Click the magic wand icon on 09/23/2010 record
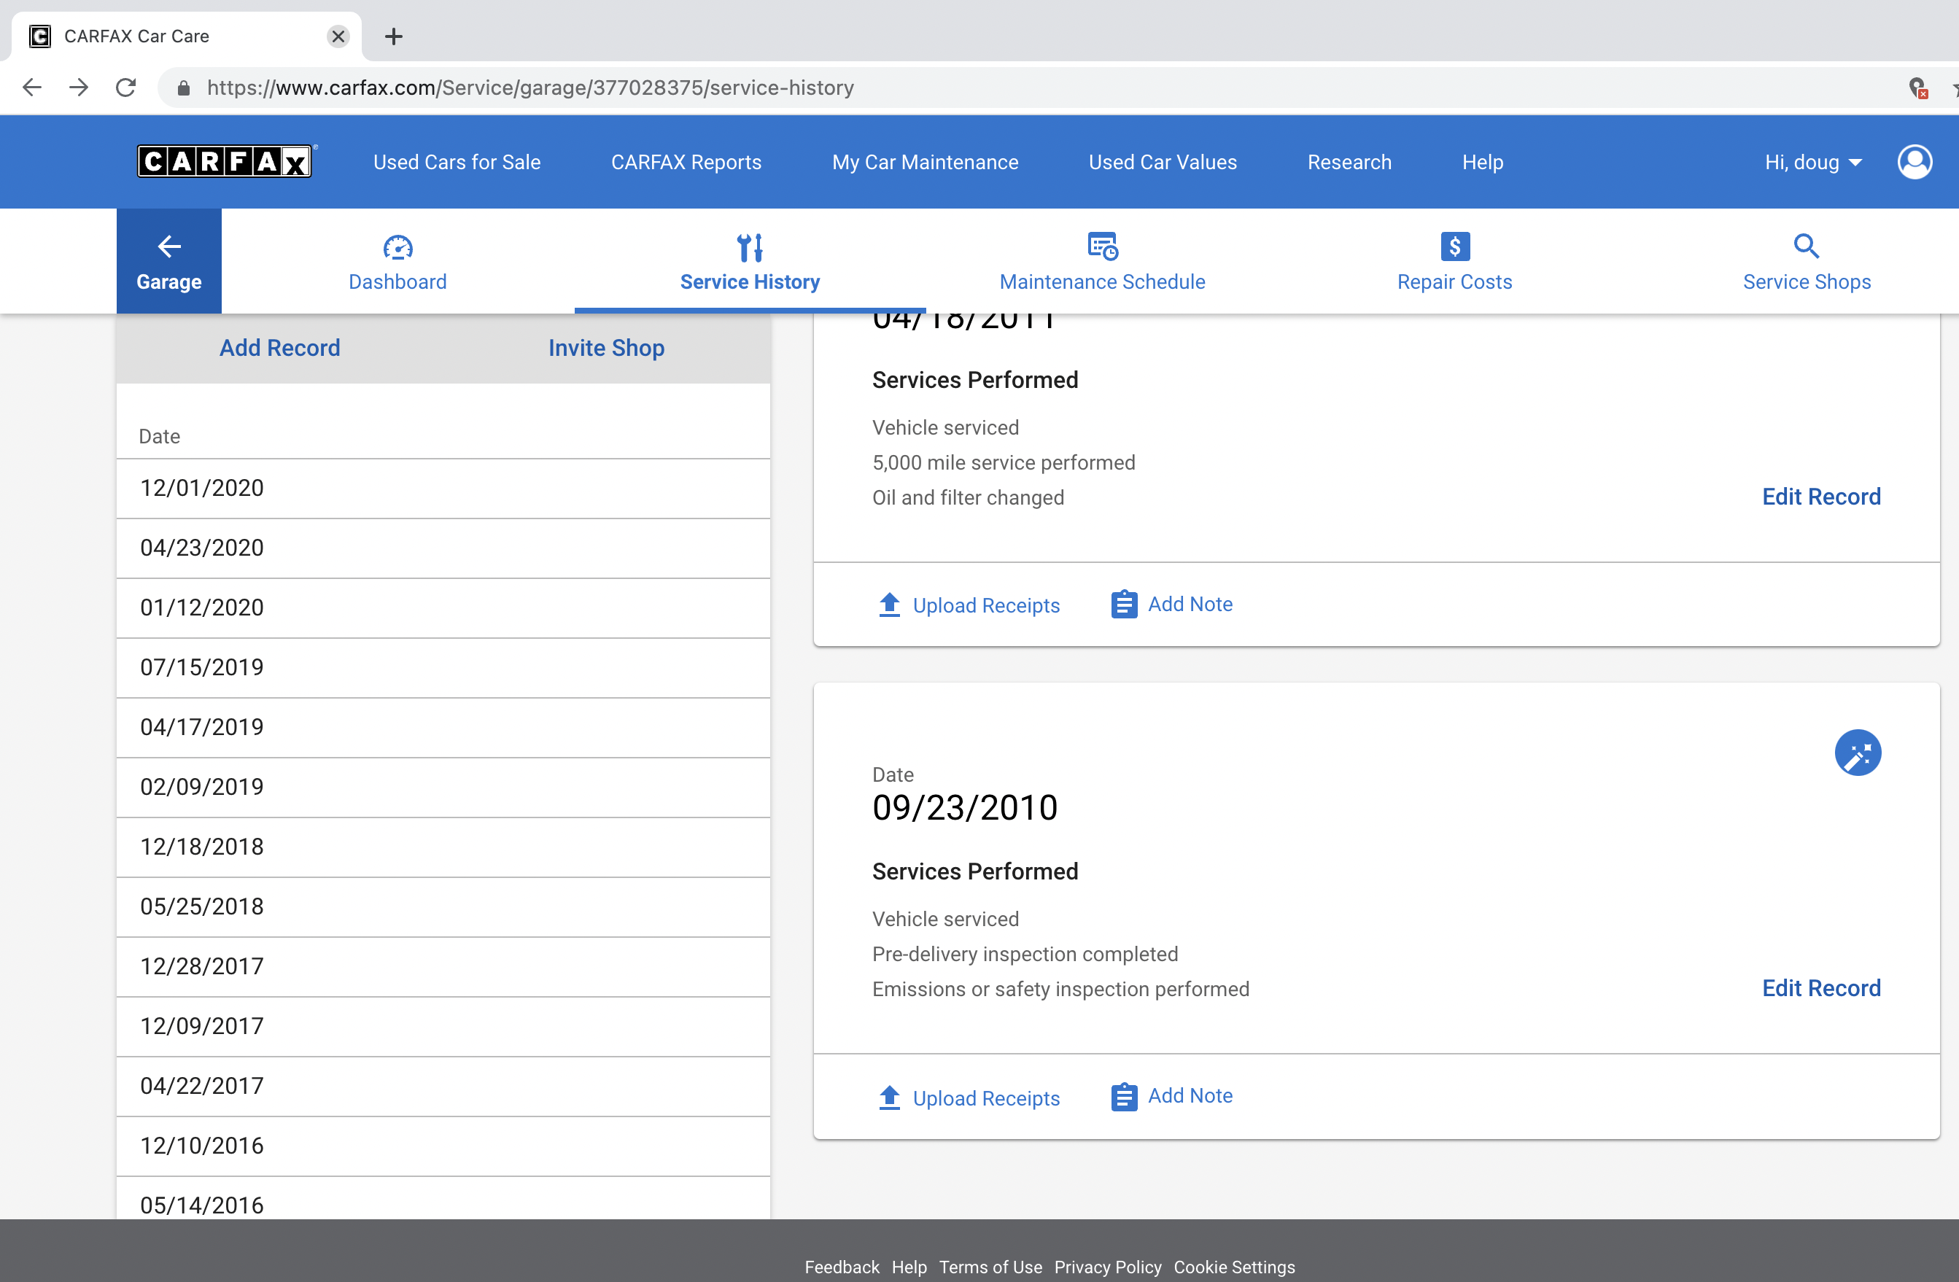The width and height of the screenshot is (1959, 1282). click(1857, 752)
